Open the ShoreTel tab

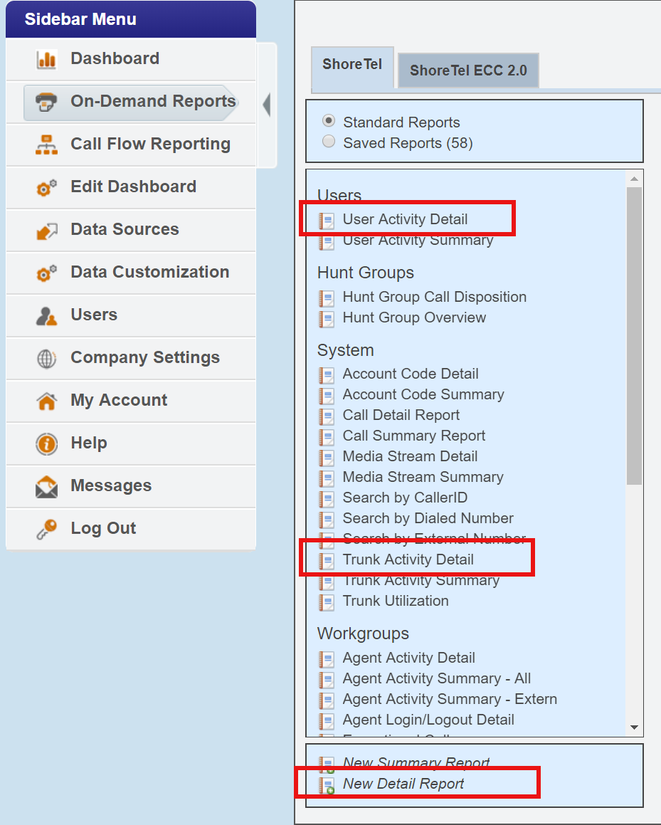tap(352, 65)
